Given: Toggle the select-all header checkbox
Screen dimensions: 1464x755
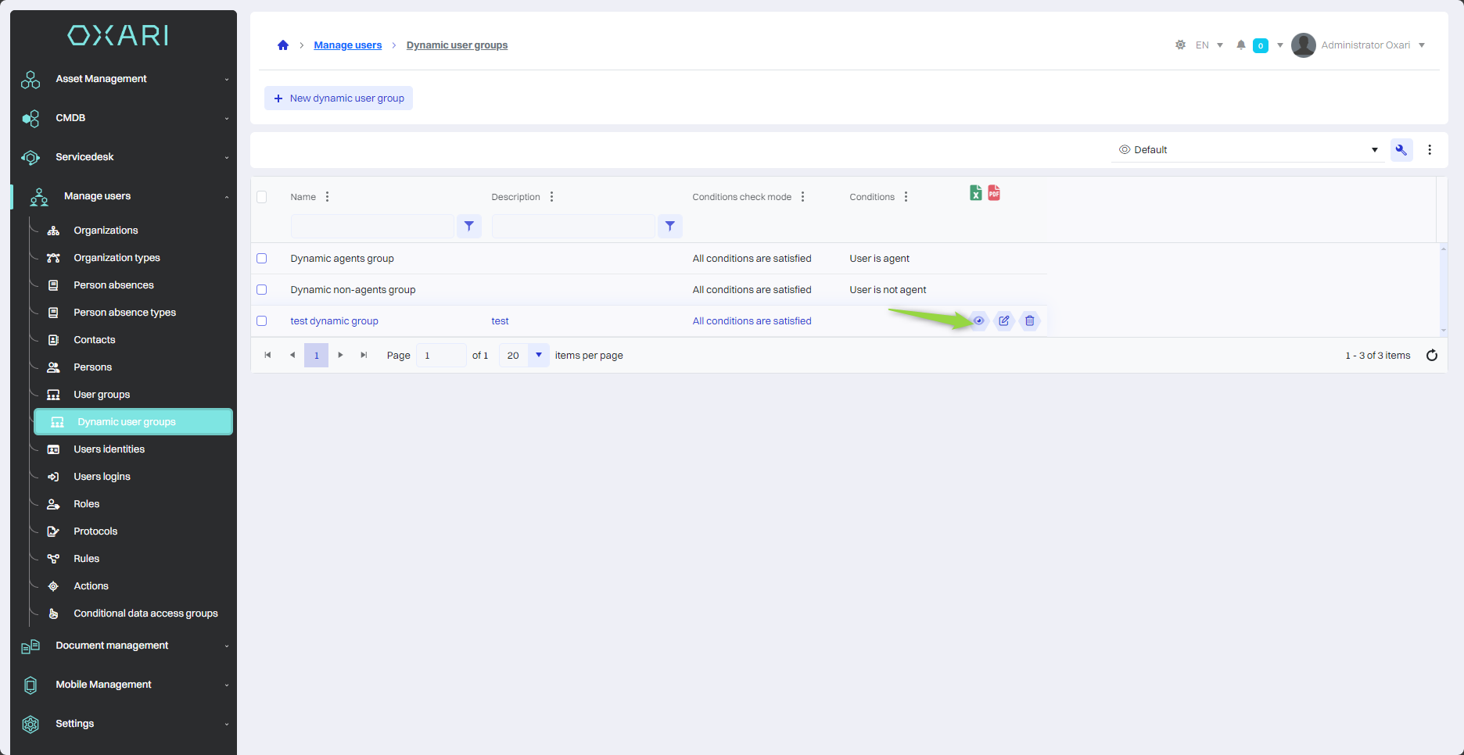Looking at the screenshot, I should (262, 197).
